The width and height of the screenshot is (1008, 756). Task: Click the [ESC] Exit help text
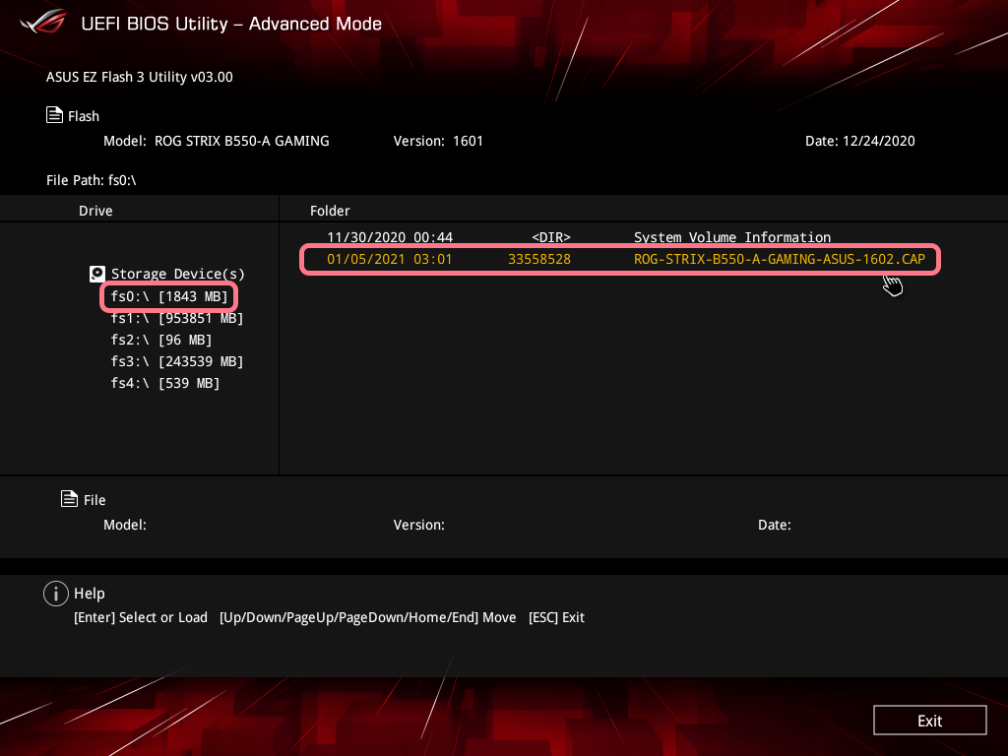tap(556, 617)
